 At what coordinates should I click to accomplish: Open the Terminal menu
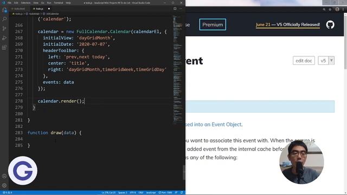pyautogui.click(x=59, y=3)
